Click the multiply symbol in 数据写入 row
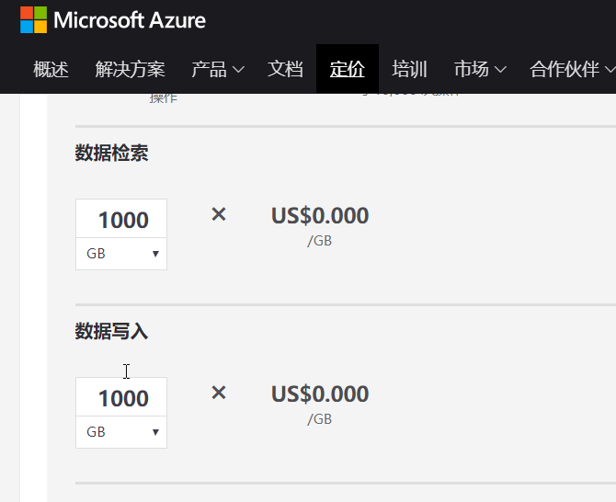This screenshot has width=616, height=502. pos(219,393)
